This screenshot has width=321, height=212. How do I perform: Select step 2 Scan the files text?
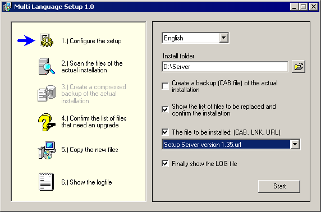click(x=92, y=67)
